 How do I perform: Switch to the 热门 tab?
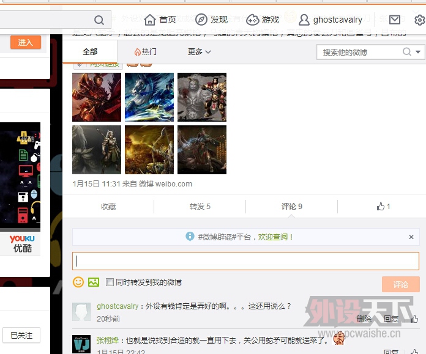(x=145, y=51)
